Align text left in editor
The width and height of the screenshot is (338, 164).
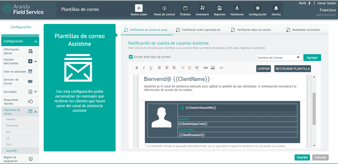[160, 68]
